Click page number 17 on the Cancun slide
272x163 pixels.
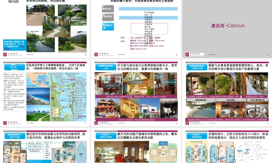point(85,123)
